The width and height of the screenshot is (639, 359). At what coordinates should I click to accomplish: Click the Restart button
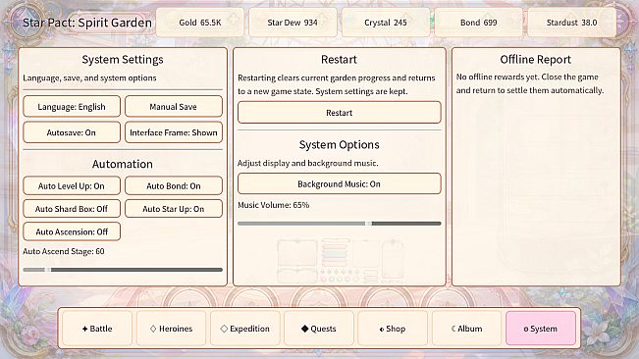click(x=339, y=113)
